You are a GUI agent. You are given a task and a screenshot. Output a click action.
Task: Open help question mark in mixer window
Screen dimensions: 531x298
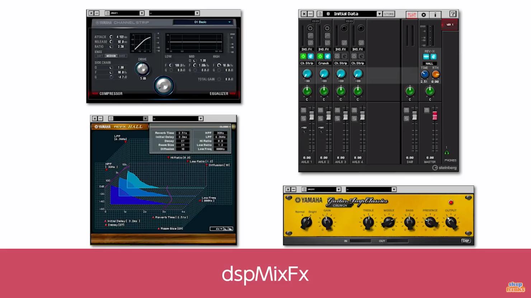click(453, 14)
